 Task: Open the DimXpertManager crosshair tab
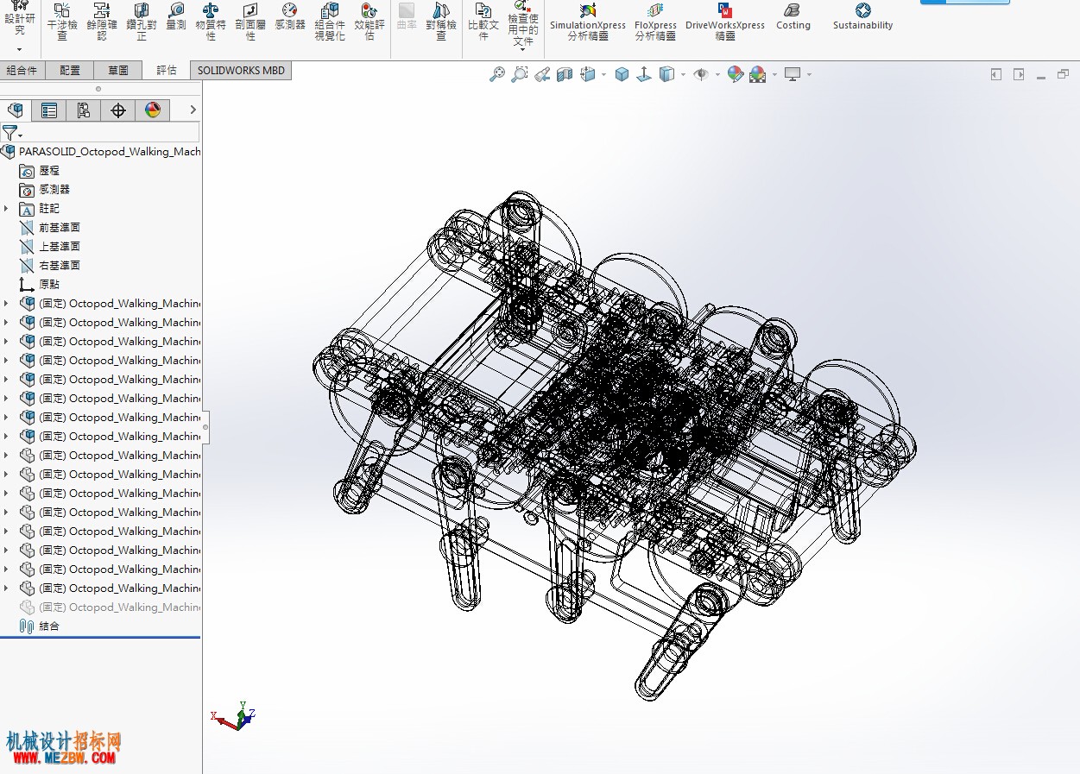coord(118,110)
